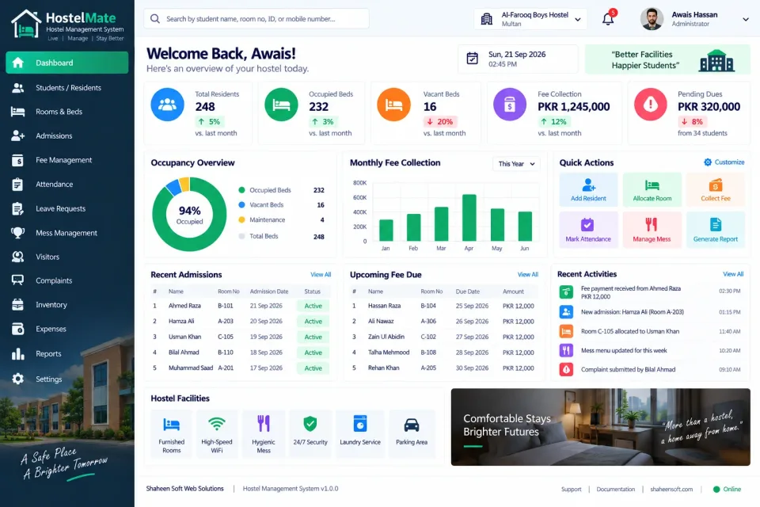Screen dimensions: 760x507
Task: Click Active status for Hamza Ali
Action: [313, 321]
